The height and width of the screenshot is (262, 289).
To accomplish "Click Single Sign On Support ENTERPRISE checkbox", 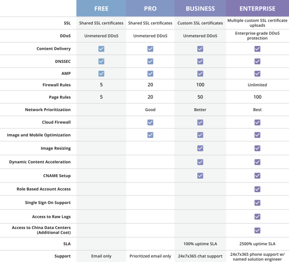I will 257,203.
